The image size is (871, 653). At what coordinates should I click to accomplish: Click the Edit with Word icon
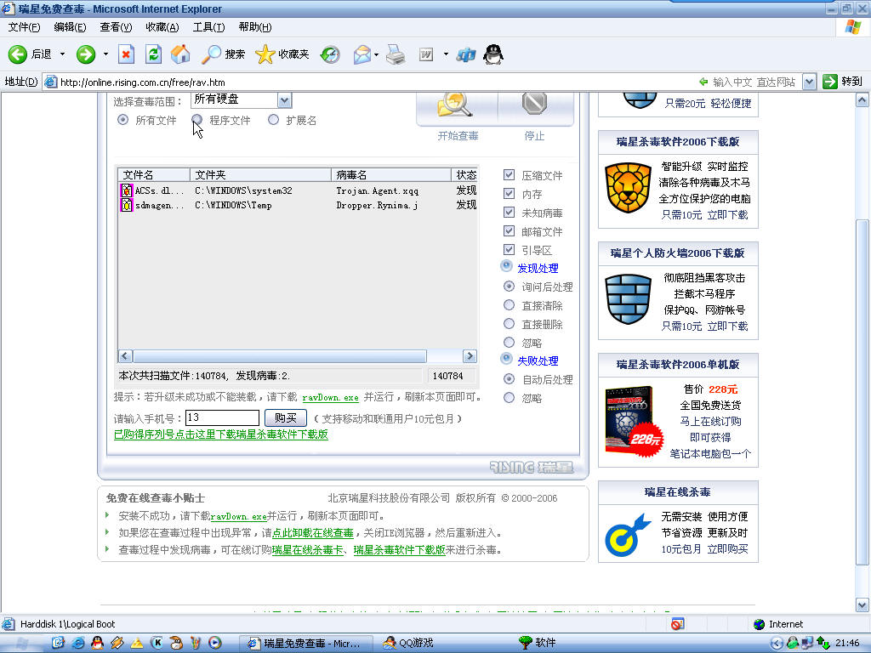pyautogui.click(x=426, y=54)
